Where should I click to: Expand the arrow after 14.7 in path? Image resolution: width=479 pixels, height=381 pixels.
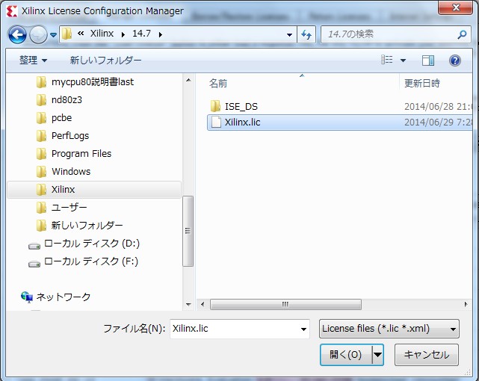pos(161,34)
